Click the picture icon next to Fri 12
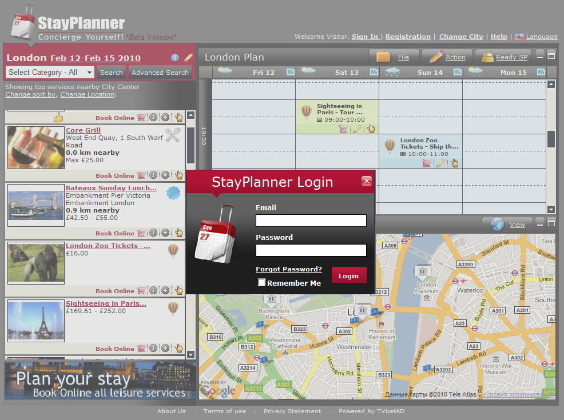Image resolution: width=564 pixels, height=420 pixels. coord(290,72)
